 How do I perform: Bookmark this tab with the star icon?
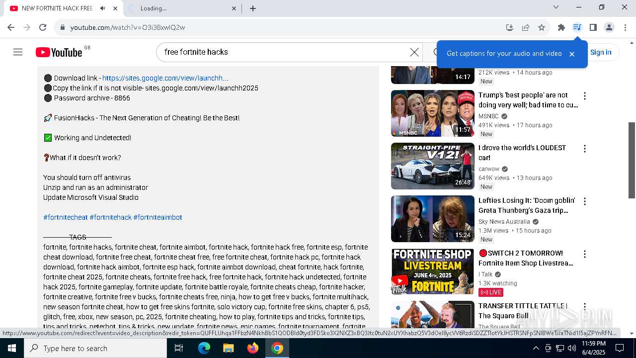click(542, 27)
